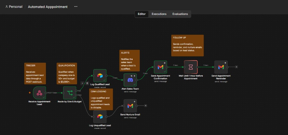Viewport: 288px width, 135px height.
Task: Select the TRIGGER sticky note
Action: point(35,74)
